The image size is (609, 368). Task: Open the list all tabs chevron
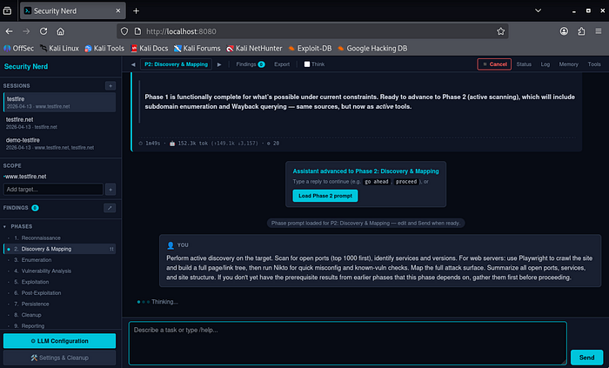tap(538, 10)
